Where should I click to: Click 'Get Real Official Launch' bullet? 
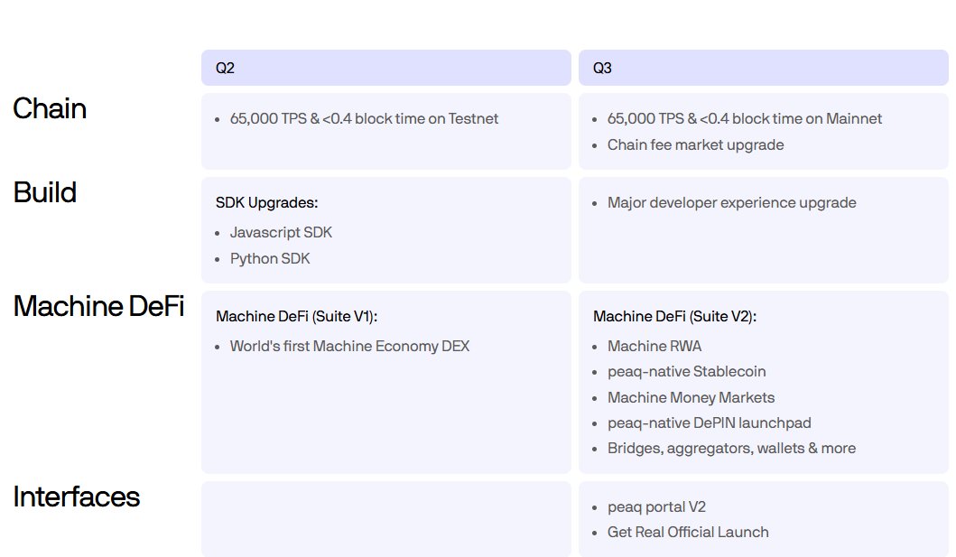[x=688, y=532]
